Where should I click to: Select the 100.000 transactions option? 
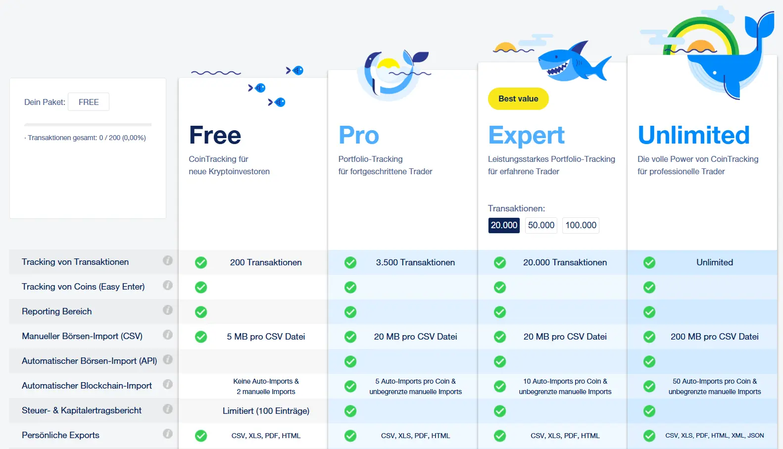pyautogui.click(x=581, y=225)
